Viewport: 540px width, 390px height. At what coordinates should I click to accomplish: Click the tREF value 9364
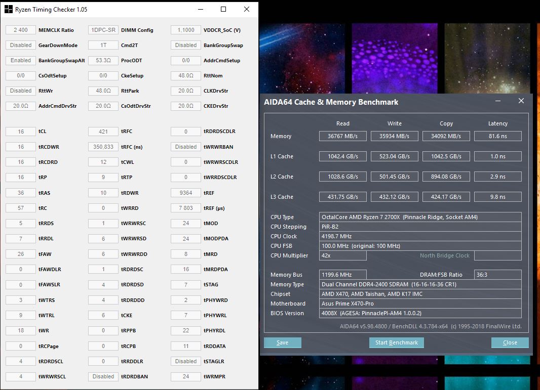185,193
